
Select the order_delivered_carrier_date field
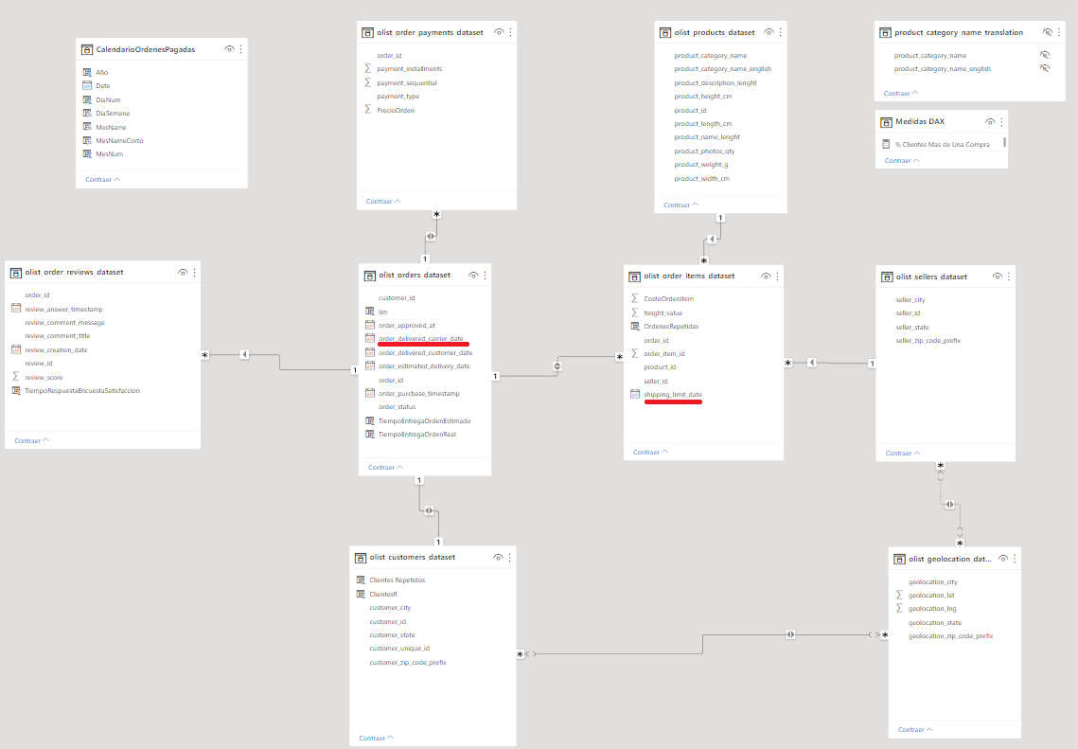(x=421, y=338)
